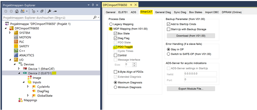Select Minimum Diagnosis option
The height and width of the screenshot is (110, 257).
click(115, 87)
